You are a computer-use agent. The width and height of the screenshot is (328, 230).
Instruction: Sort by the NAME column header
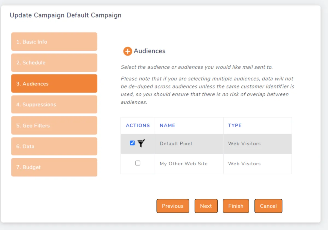[167, 125]
